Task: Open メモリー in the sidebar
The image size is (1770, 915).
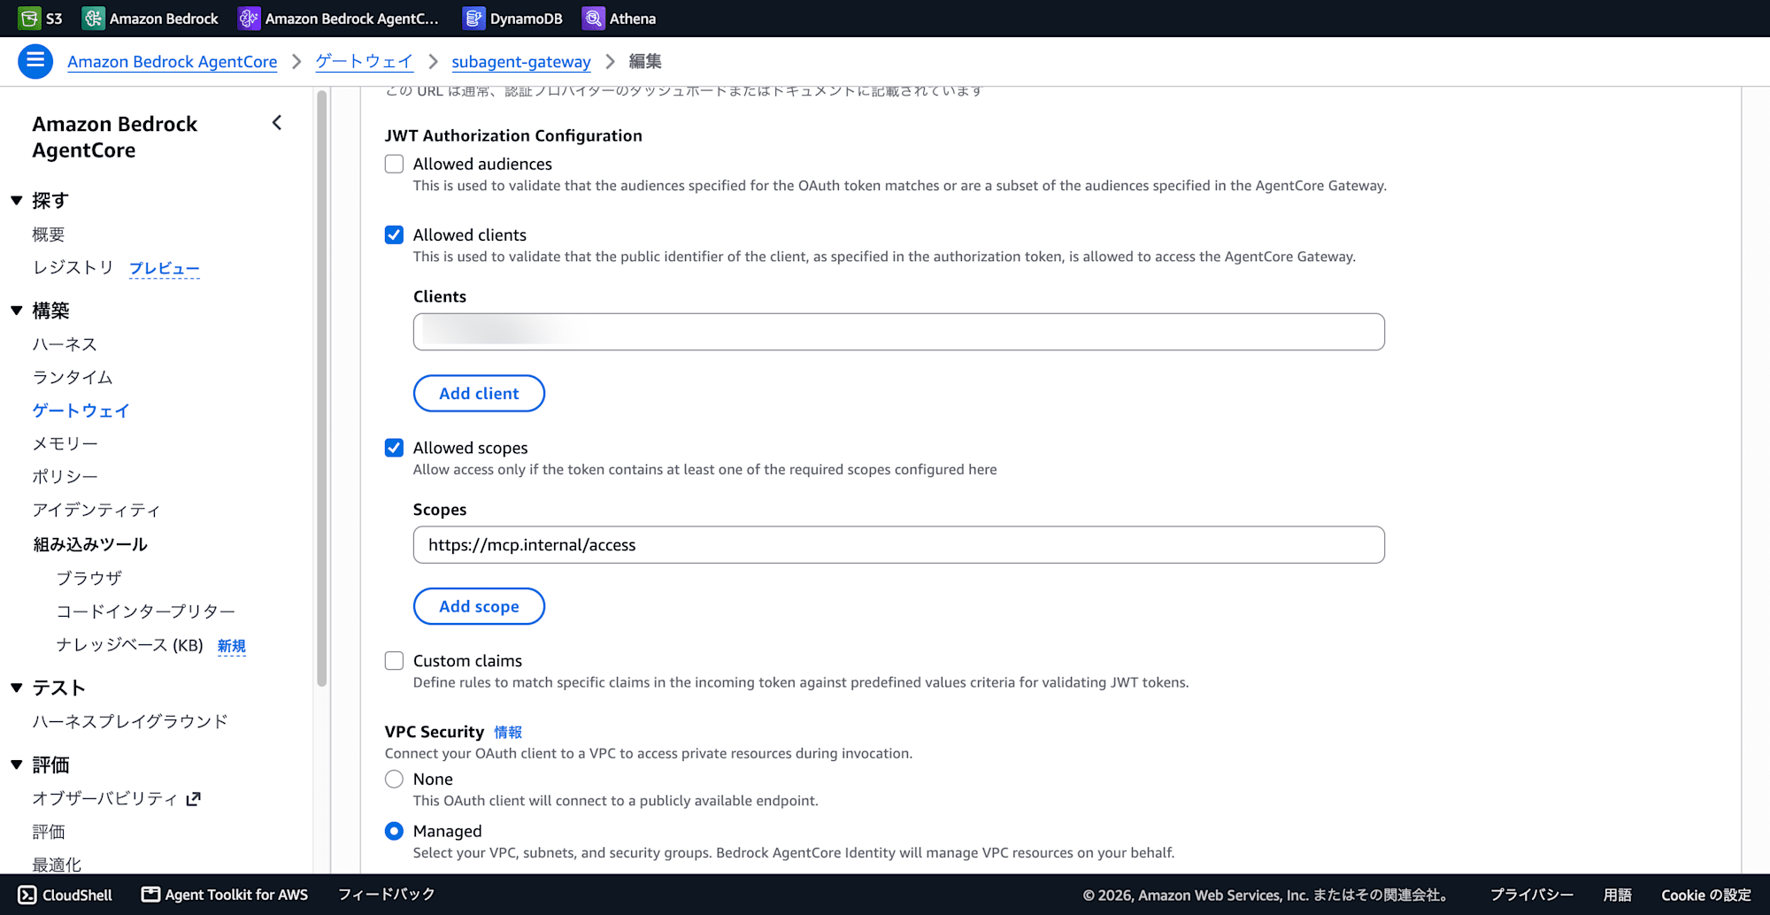Action: (x=65, y=443)
